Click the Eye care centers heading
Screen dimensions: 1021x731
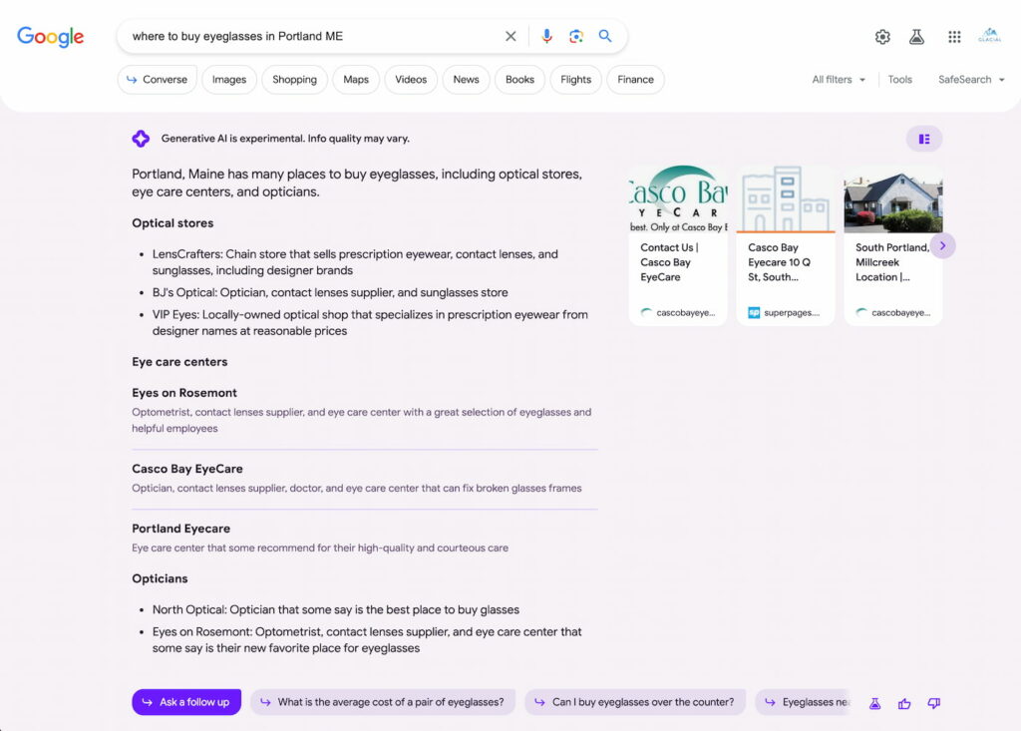pos(179,362)
